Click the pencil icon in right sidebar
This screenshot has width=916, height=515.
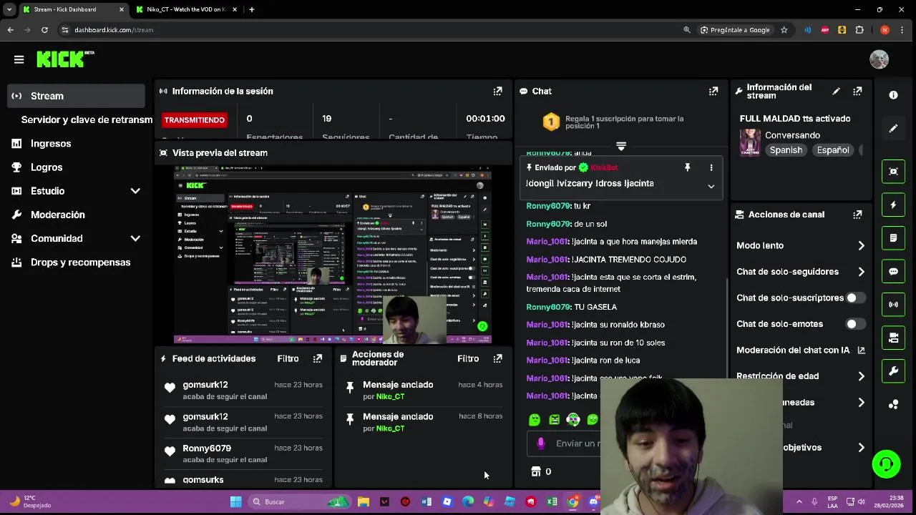coord(893,129)
